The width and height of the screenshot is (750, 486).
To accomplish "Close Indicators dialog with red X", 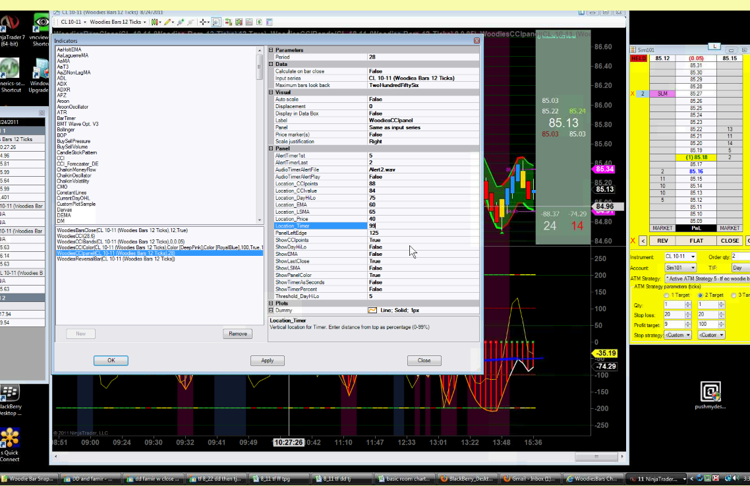I will point(476,41).
